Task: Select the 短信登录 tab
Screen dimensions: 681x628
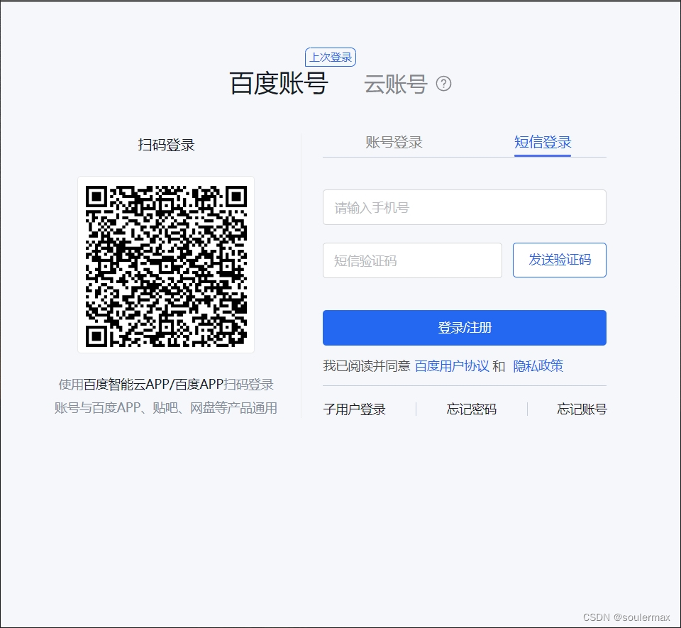Action: click(543, 142)
